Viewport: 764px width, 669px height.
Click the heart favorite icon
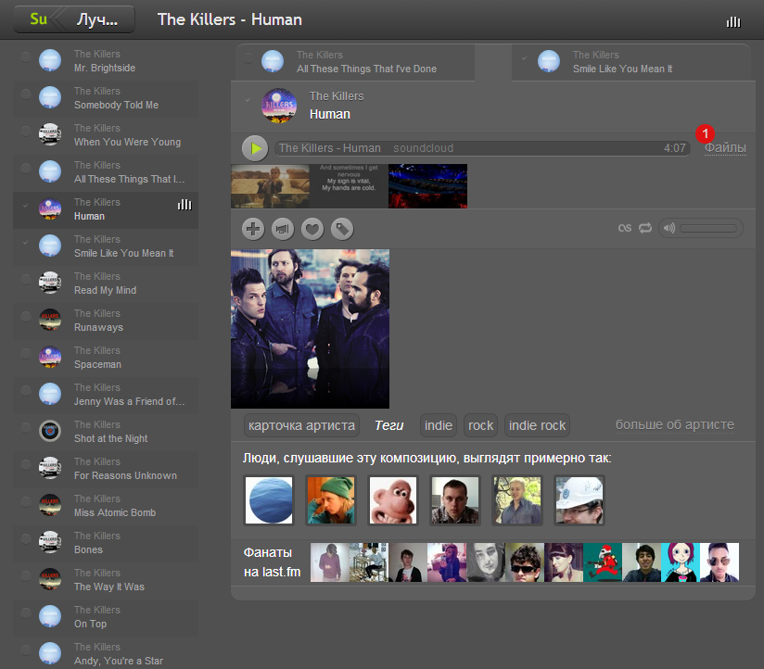coord(312,229)
